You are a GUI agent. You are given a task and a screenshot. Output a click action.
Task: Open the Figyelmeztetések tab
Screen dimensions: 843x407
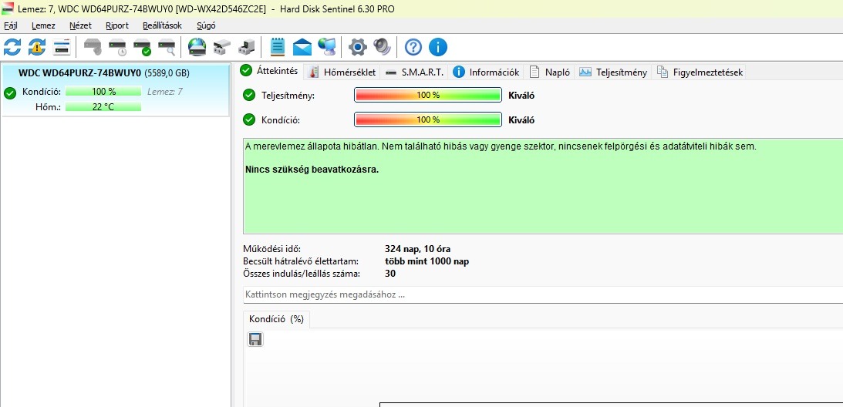pos(698,72)
